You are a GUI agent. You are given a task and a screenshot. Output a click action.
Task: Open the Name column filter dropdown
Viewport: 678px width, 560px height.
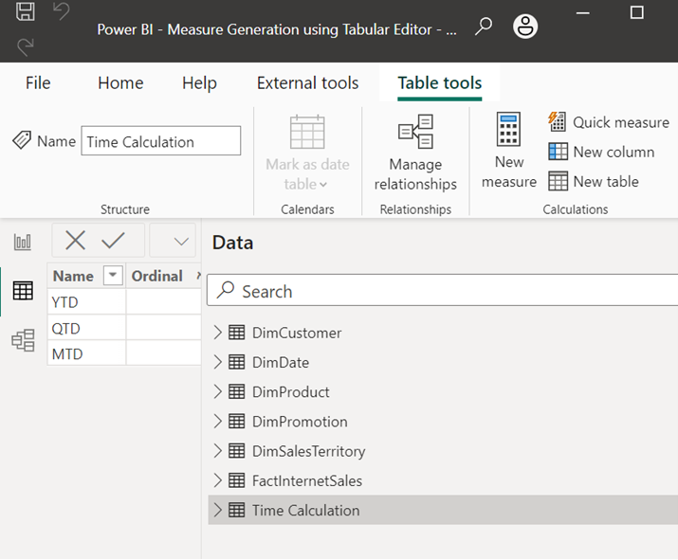[113, 276]
